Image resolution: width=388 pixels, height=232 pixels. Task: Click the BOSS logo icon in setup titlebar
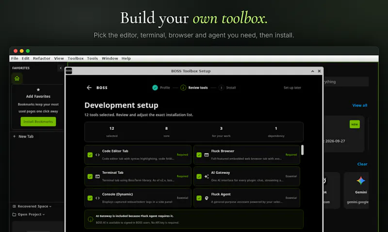pos(69,71)
